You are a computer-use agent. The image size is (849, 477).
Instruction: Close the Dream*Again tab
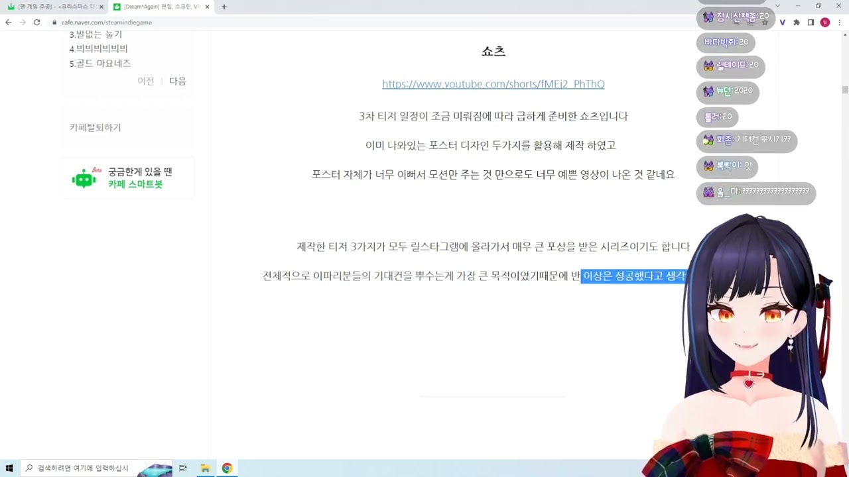pyautogui.click(x=208, y=7)
